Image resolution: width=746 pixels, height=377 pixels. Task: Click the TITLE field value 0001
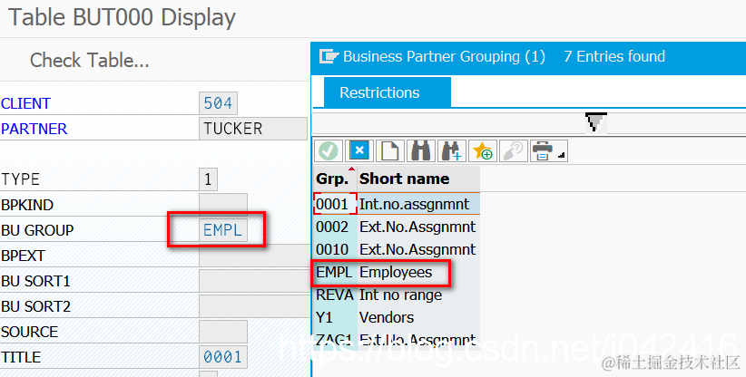(223, 357)
